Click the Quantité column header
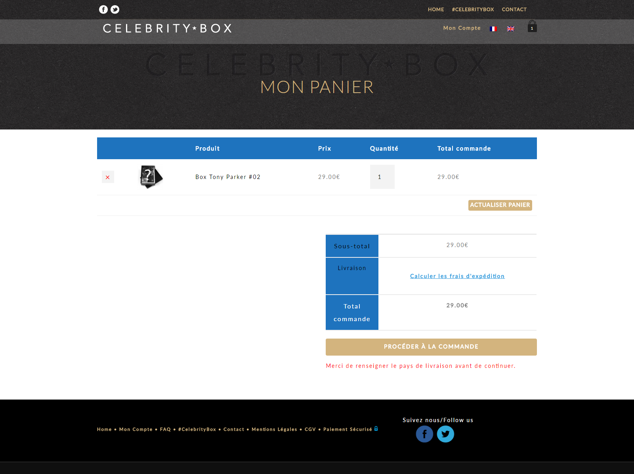The width and height of the screenshot is (634, 474). point(384,148)
